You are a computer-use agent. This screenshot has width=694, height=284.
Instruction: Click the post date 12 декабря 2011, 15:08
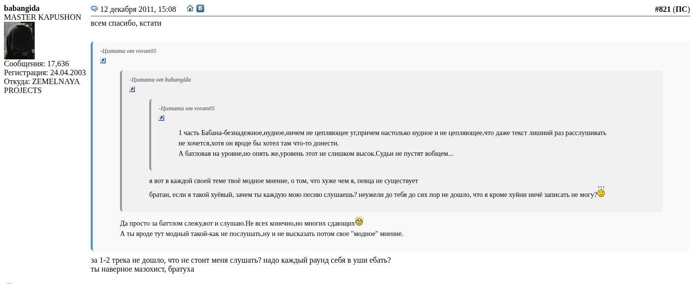[x=138, y=9]
